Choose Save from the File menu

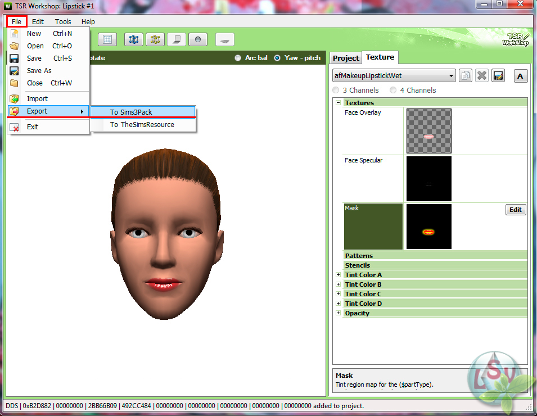48,58
